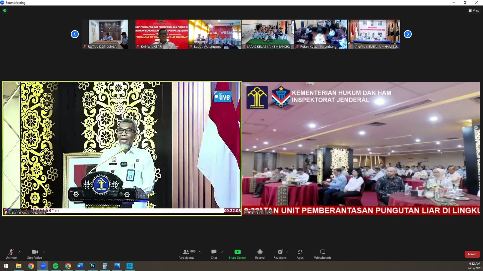Viewport: 483px width, 271px height.
Task: Click the encryption shield icon
Action: (5, 11)
